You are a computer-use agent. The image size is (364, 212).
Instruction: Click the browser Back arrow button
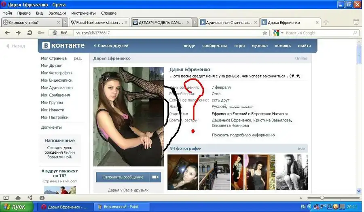(x=7, y=33)
